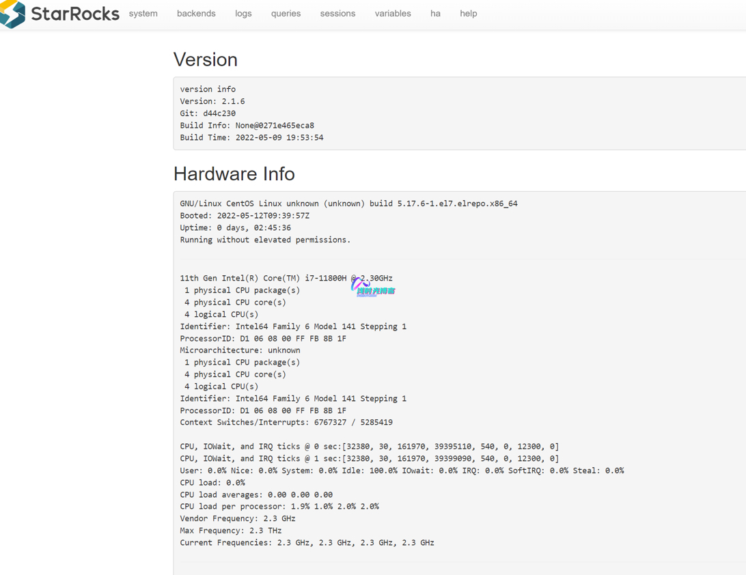This screenshot has width=746, height=575.
Task: Open the sessions page
Action: tap(337, 14)
